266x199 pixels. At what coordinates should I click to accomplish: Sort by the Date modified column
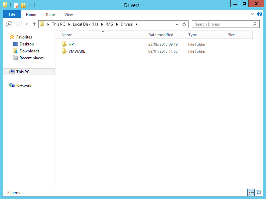166,35
